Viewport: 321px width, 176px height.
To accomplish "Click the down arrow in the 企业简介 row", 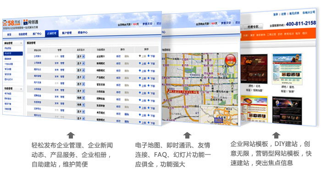I will (x=149, y=56).
